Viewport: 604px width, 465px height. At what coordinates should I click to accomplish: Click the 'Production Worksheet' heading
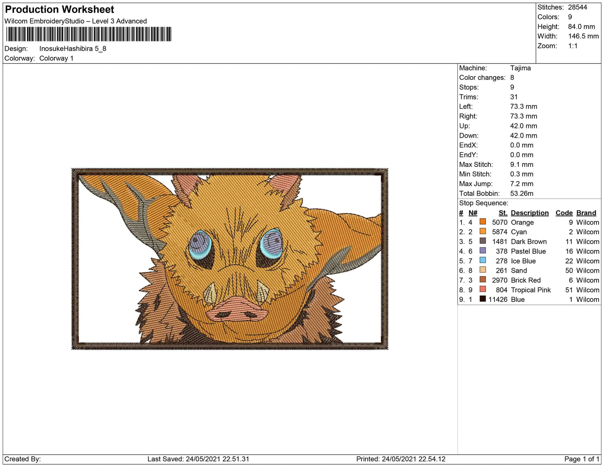59,10
